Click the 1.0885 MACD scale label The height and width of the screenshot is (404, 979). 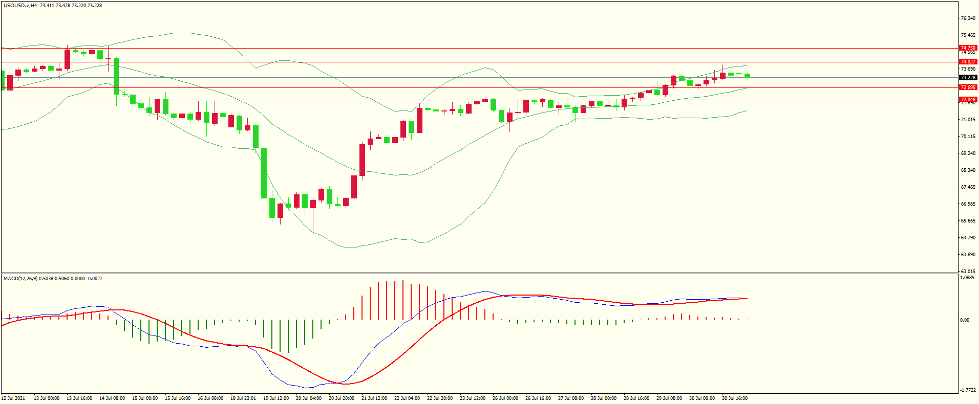pos(968,278)
